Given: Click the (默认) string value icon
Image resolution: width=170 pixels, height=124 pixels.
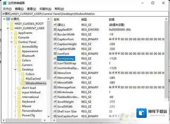Looking at the screenshot, I should coord(55,25).
